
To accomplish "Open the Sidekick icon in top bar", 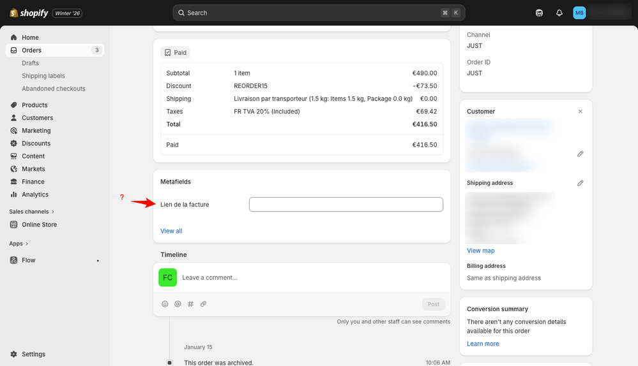I will coord(539,13).
